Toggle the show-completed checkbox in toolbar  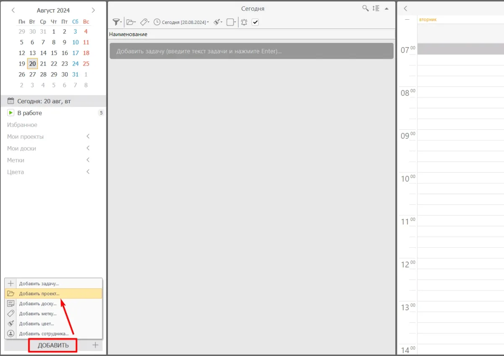point(255,22)
